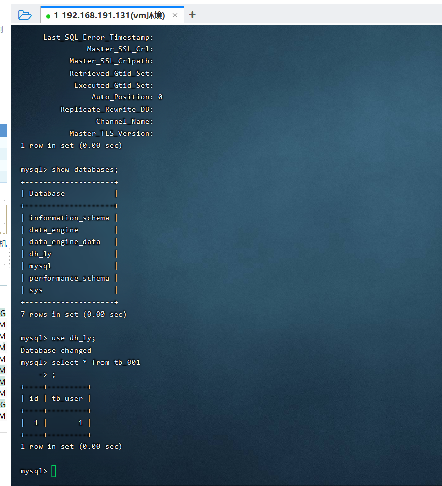Select the highlighted blue row in left panel
The height and width of the screenshot is (486, 442).
(3, 130)
